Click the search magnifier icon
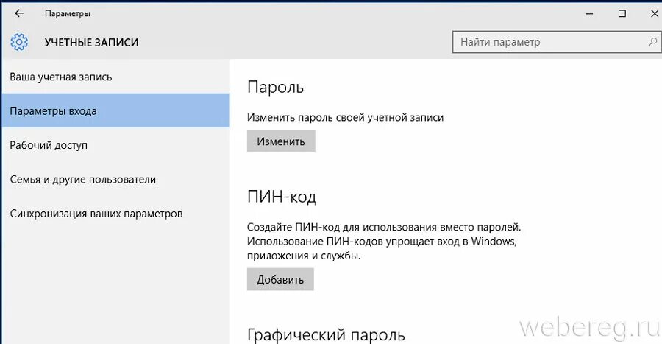Image resolution: width=662 pixels, height=344 pixels. (652, 42)
